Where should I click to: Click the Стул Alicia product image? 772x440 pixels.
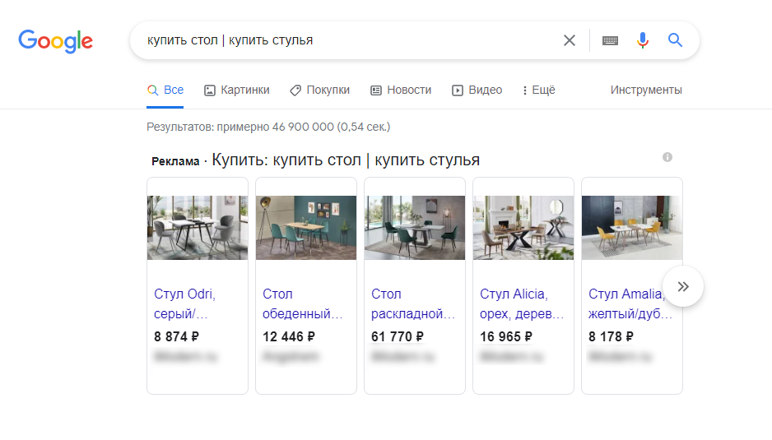coord(523,227)
